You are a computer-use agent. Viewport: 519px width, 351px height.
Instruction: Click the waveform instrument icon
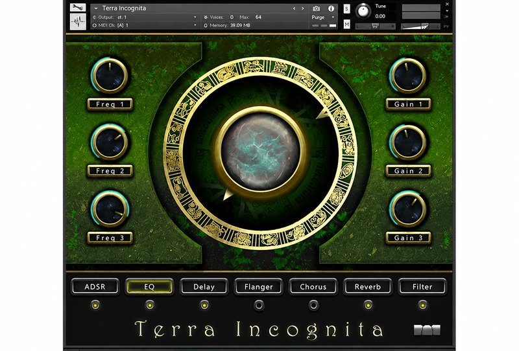[78, 22]
